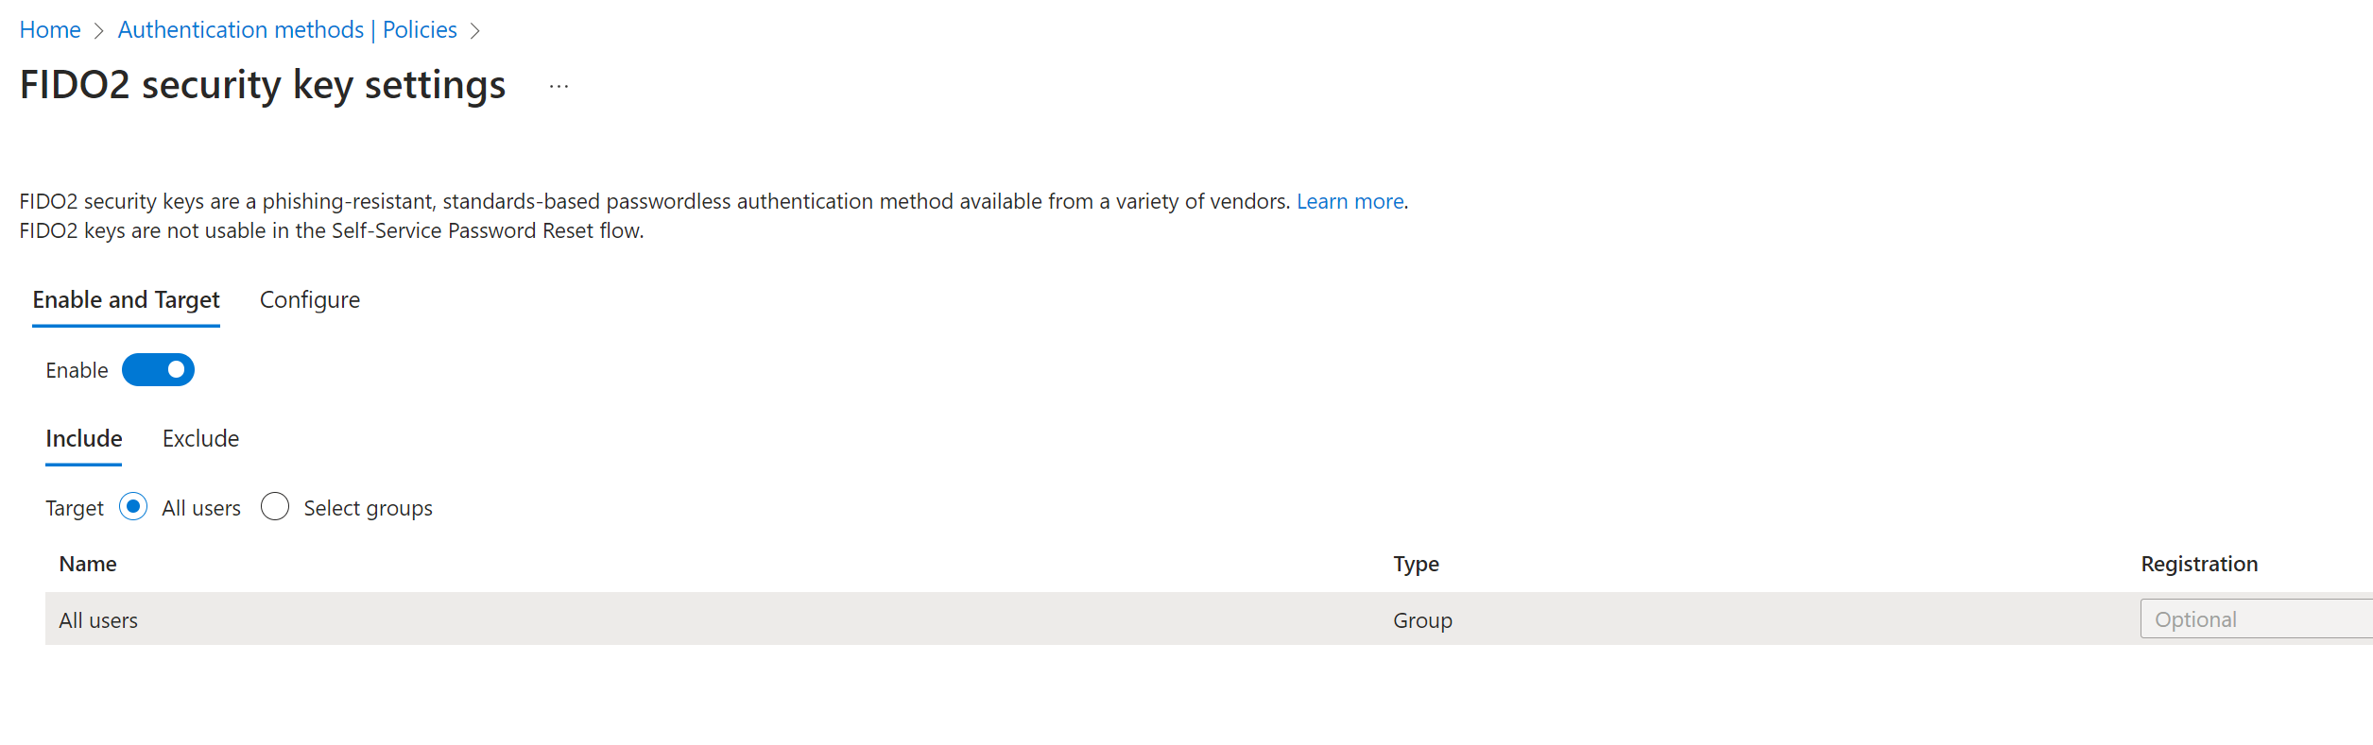Open the Policies breadcrumb link

(x=420, y=30)
